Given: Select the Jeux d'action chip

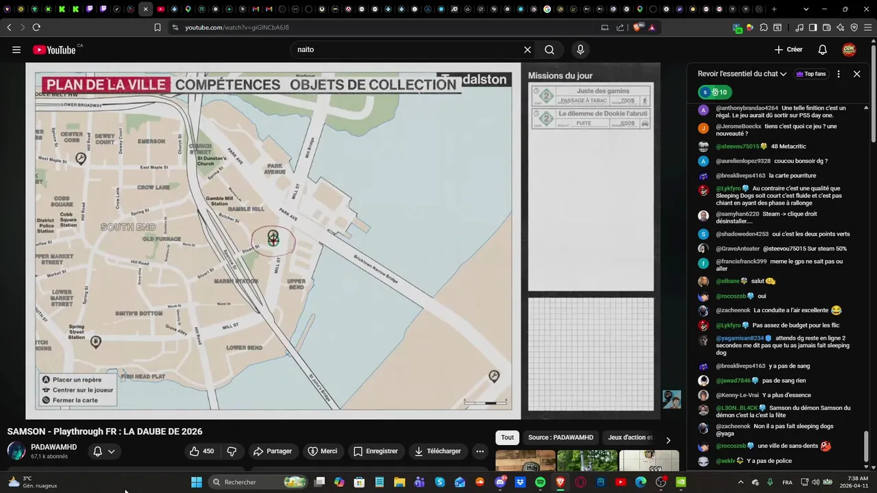Looking at the screenshot, I should coord(630,438).
